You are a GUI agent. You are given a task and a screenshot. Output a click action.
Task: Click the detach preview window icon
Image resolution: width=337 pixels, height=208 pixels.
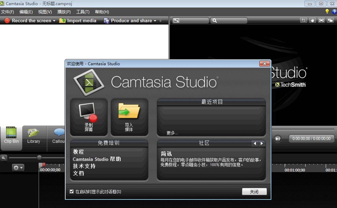point(330,21)
